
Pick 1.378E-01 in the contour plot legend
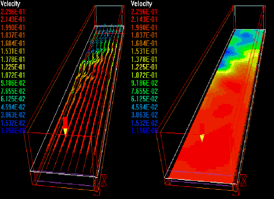tap(144, 59)
